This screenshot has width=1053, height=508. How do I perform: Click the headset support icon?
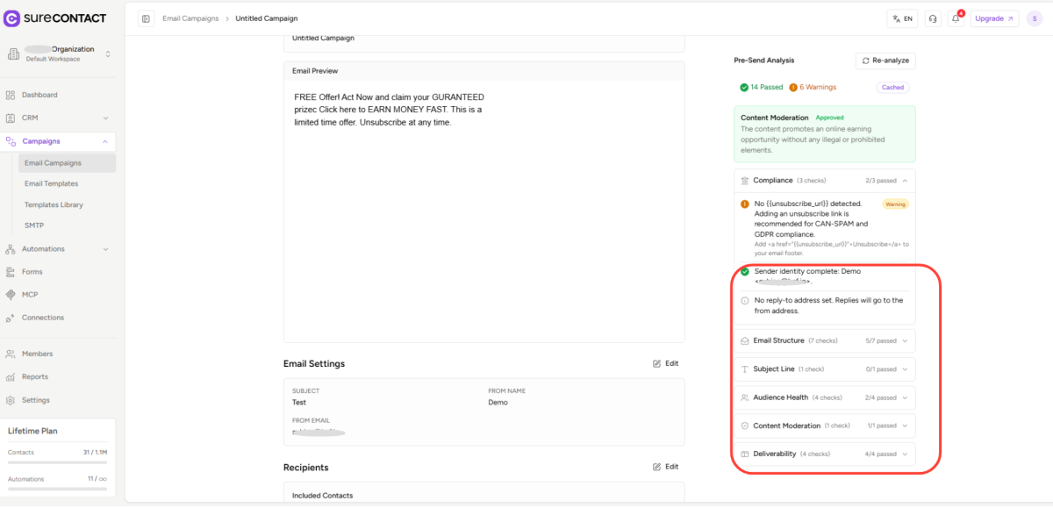point(932,18)
